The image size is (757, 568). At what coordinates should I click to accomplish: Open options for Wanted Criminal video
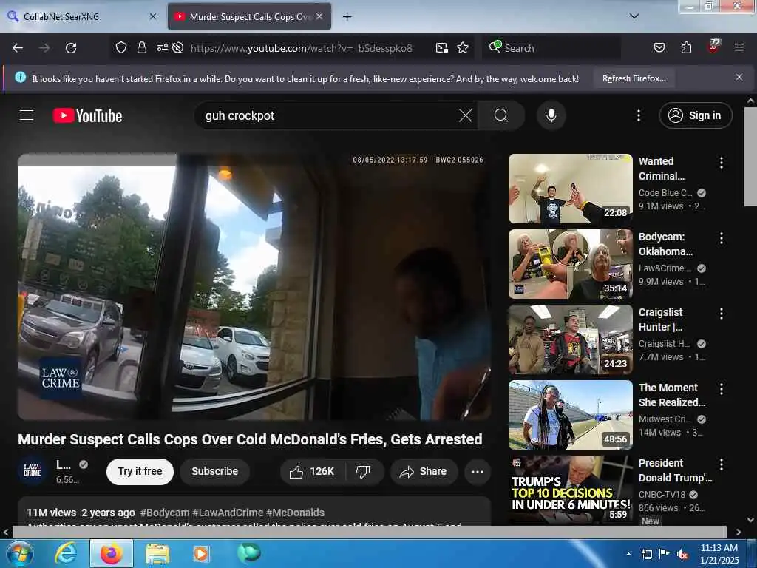pos(722,163)
